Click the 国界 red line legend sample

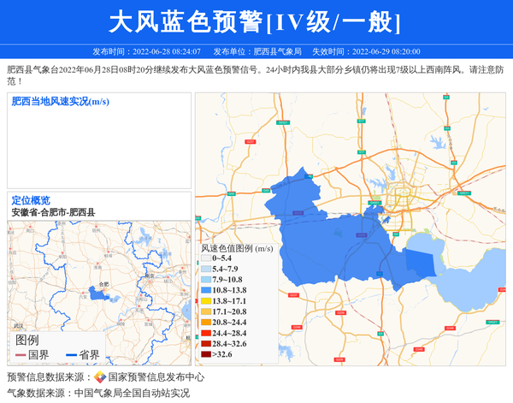[x=21, y=355]
